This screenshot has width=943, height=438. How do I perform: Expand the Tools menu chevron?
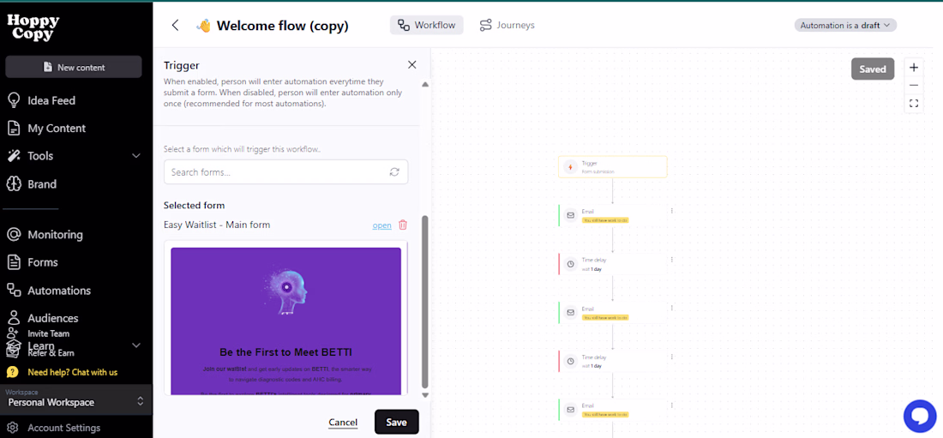(136, 156)
